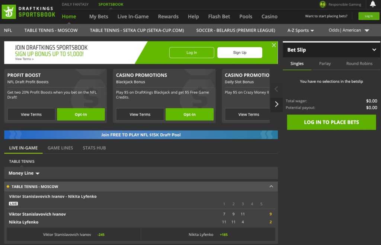Click Sign Up on the banner
This screenshot has width=381, height=245.
pyautogui.click(x=240, y=53)
